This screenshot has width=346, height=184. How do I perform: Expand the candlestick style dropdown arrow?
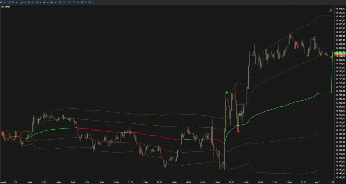coord(33,2)
